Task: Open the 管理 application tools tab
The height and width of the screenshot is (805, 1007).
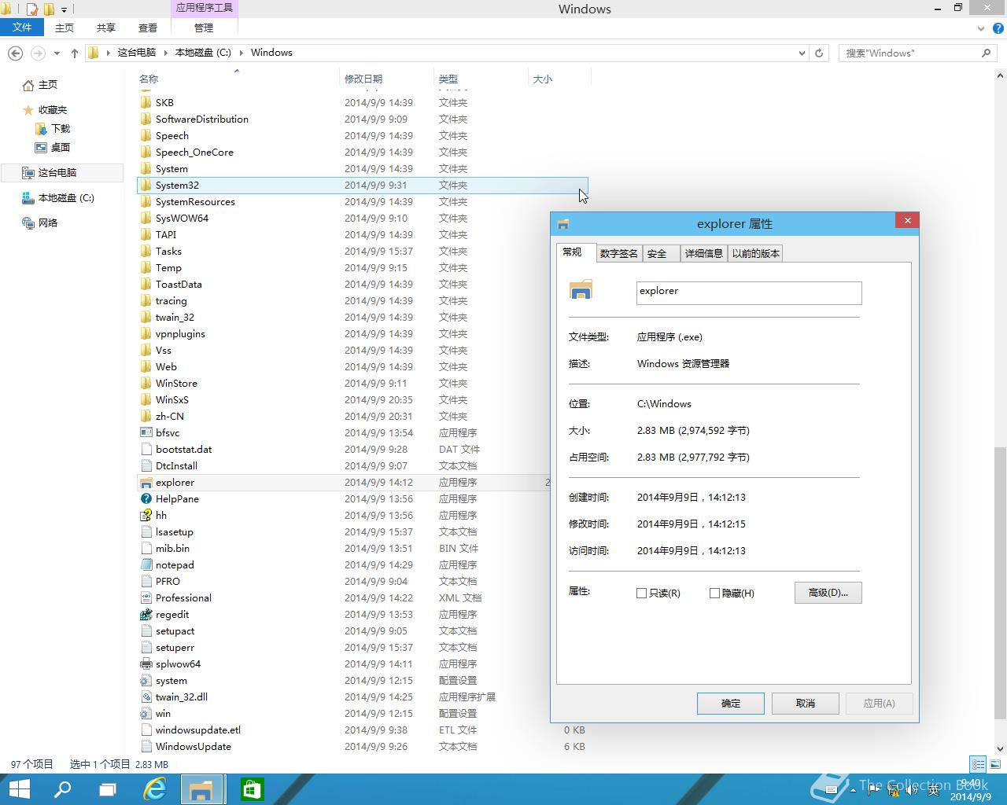Action: pyautogui.click(x=204, y=28)
